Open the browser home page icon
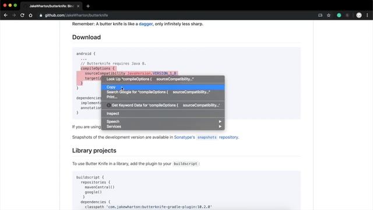The image size is (373, 210). point(30,15)
